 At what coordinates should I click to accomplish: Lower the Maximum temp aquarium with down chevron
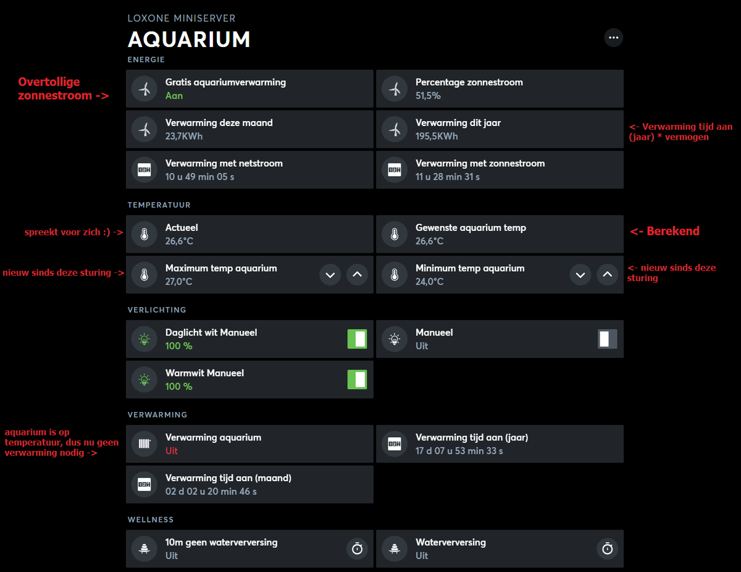click(x=330, y=275)
